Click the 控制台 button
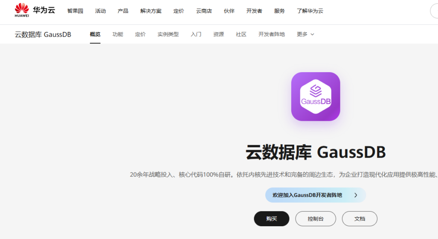This screenshot has width=438, height=239. (316, 219)
